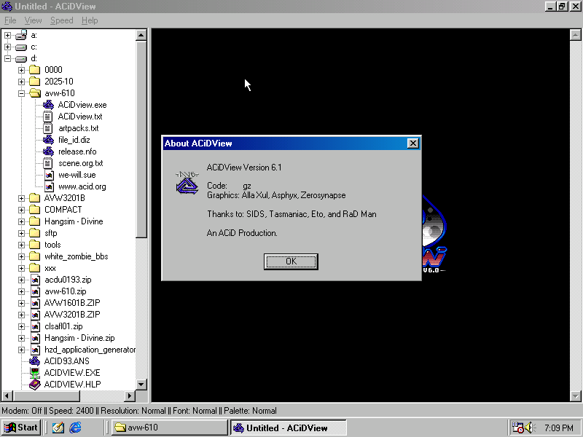Click the file tree's scroll down arrow
The image size is (583, 437).
[142, 385]
